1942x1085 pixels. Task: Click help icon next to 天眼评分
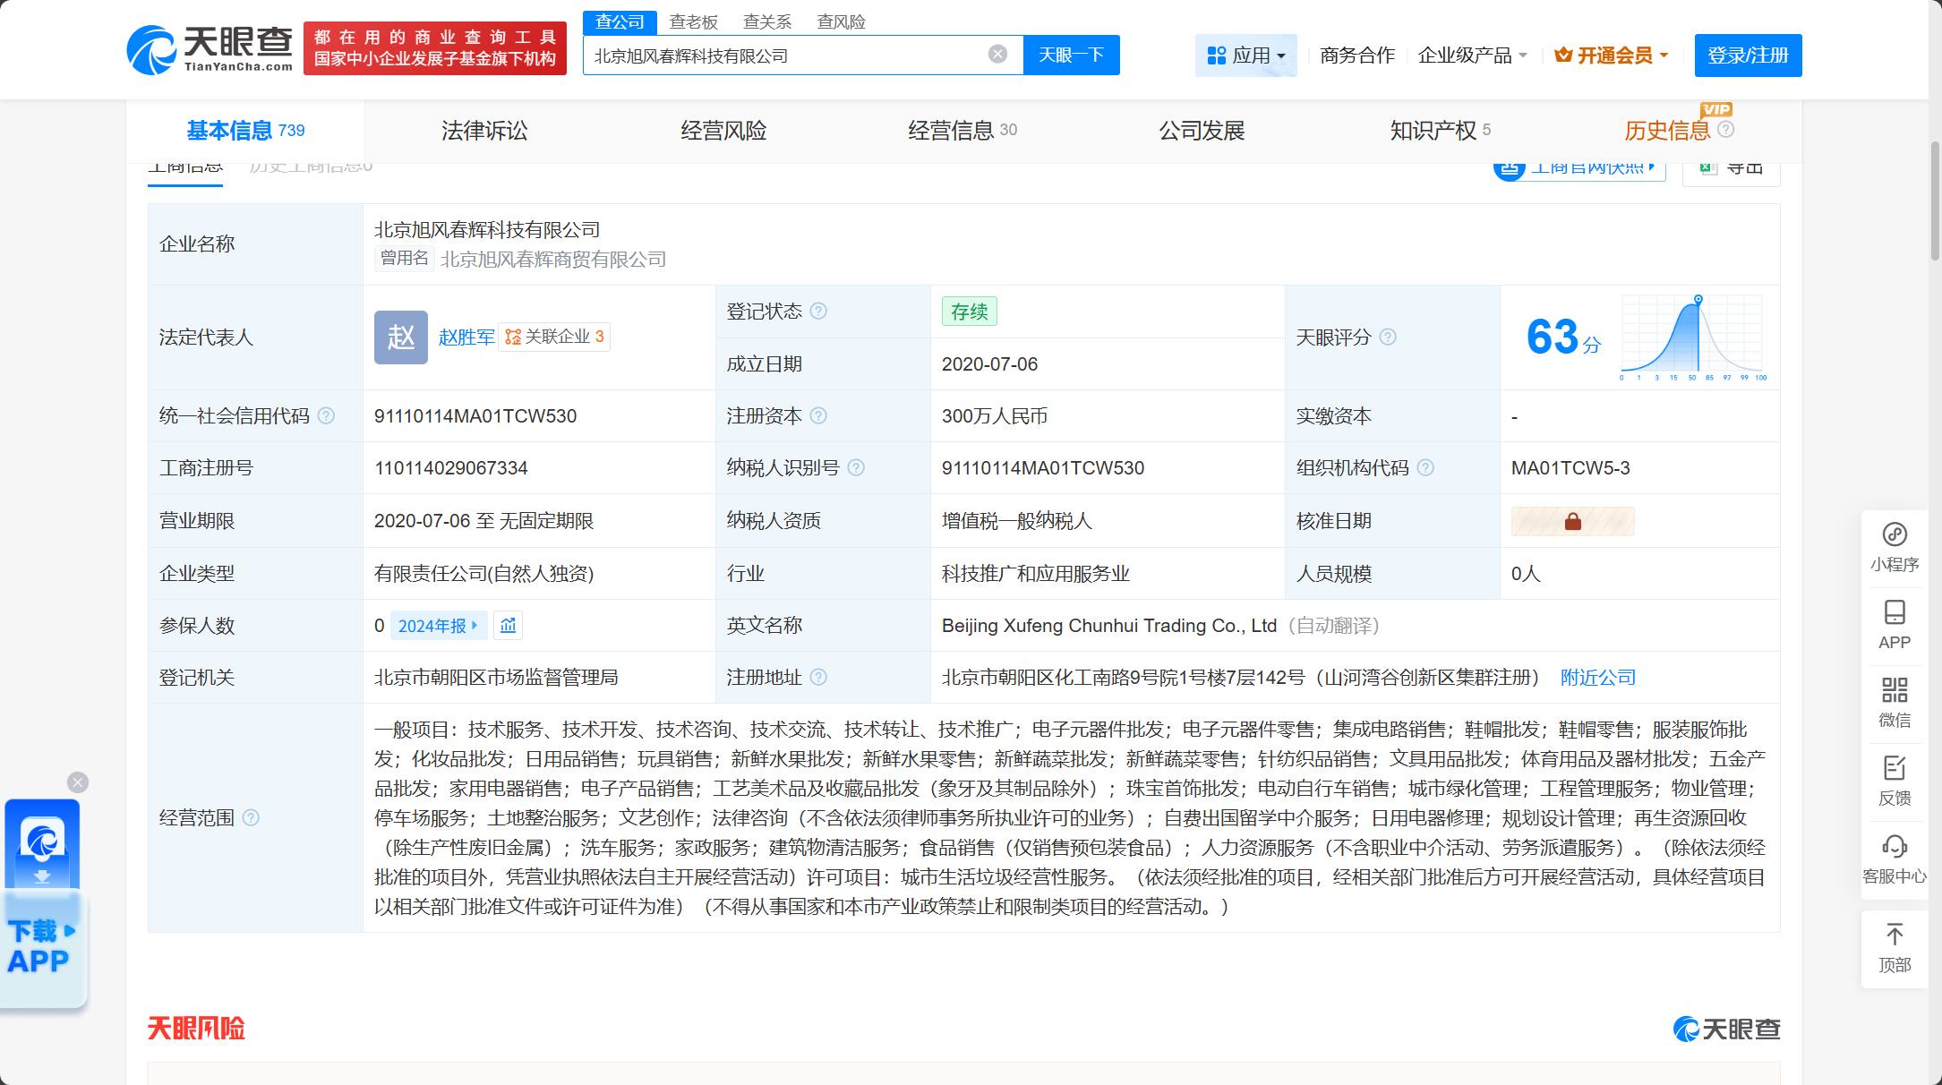tap(1388, 337)
